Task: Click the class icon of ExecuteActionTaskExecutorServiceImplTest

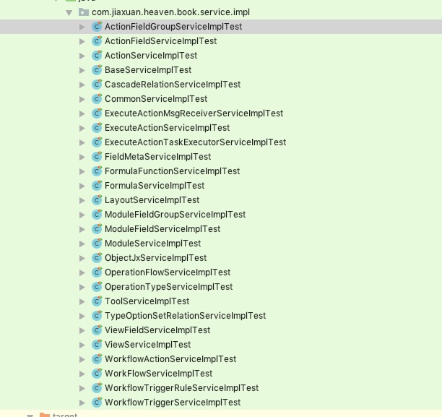Action: (x=97, y=142)
